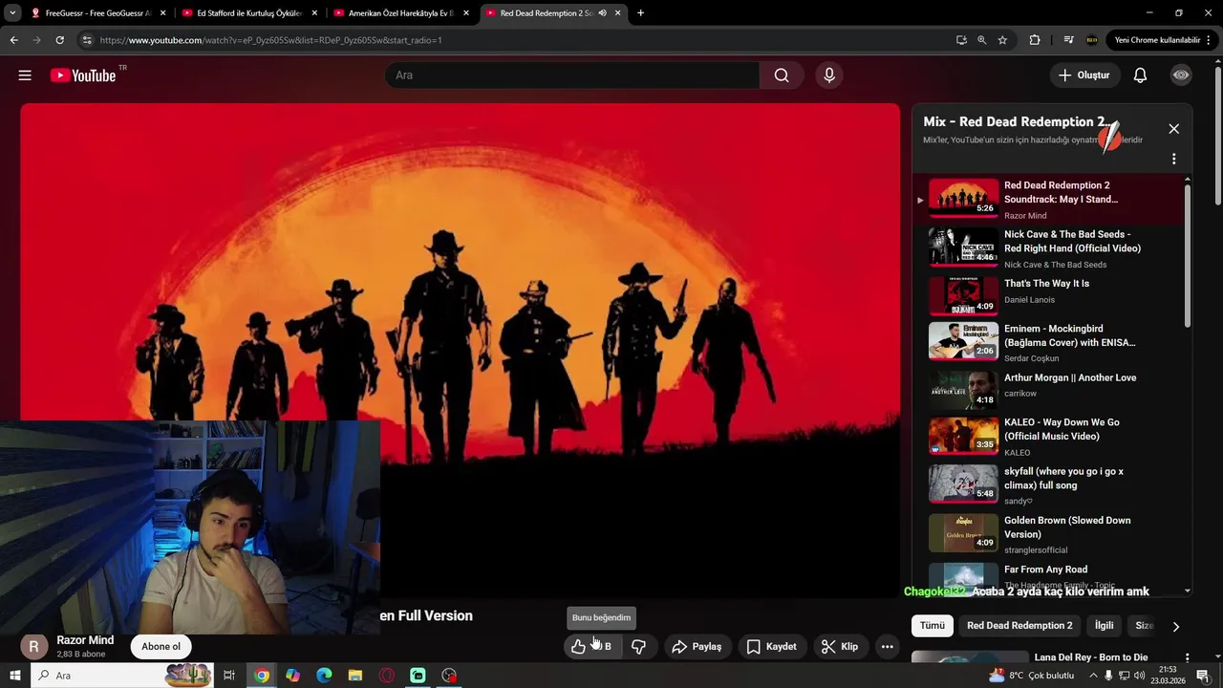Open Opera browser from taskbar
Viewport: 1223px width, 688px height.
coord(387,676)
